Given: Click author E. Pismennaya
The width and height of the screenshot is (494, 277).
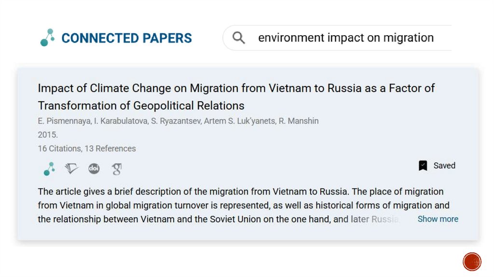Looking at the screenshot, I should click(x=64, y=121).
